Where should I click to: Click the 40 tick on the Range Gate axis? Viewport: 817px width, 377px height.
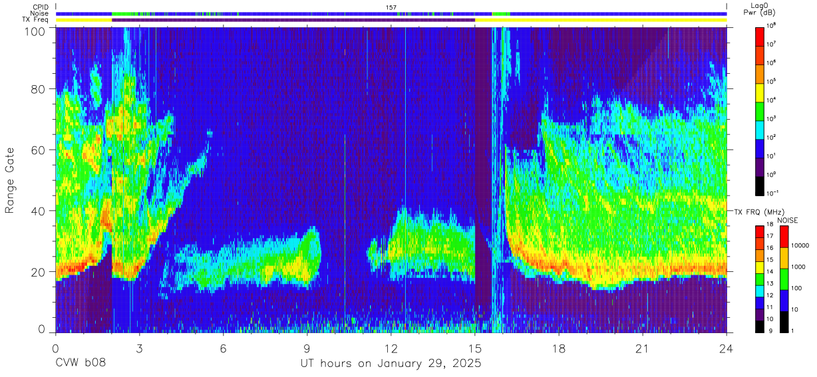(x=39, y=211)
